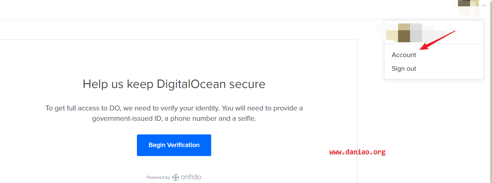Click the Begin Verification button

click(174, 145)
